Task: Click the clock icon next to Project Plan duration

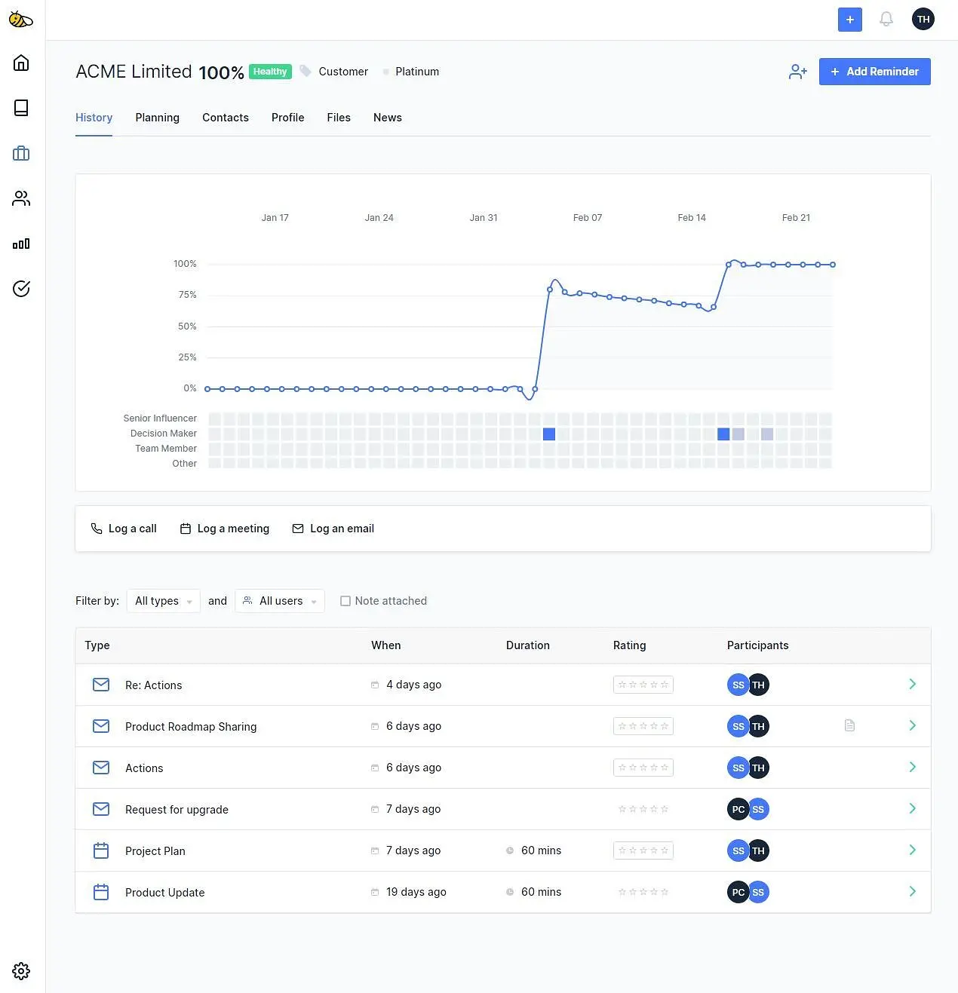Action: [x=510, y=850]
